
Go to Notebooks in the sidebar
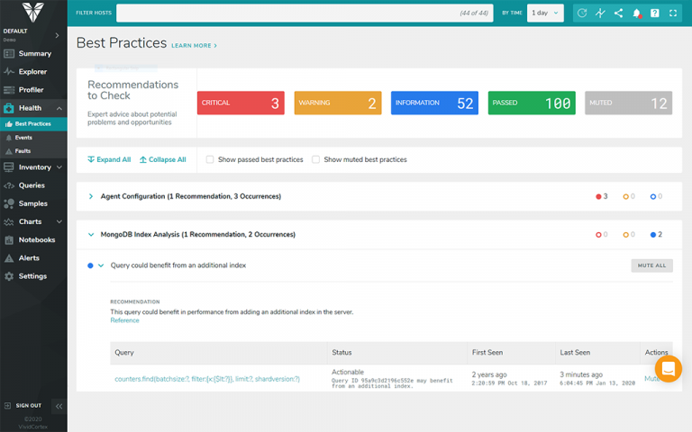point(37,239)
